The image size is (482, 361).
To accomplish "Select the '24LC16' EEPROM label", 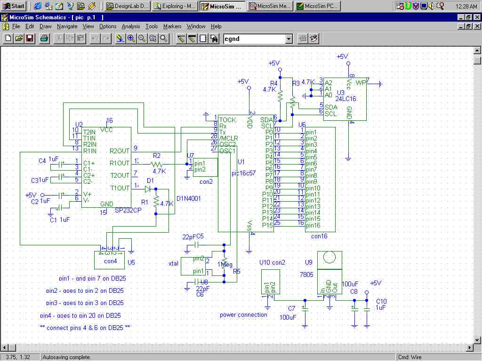I will [x=345, y=99].
